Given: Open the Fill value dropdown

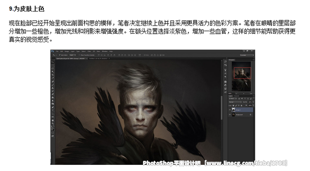Looking at the screenshot, I should [x=253, y=106].
